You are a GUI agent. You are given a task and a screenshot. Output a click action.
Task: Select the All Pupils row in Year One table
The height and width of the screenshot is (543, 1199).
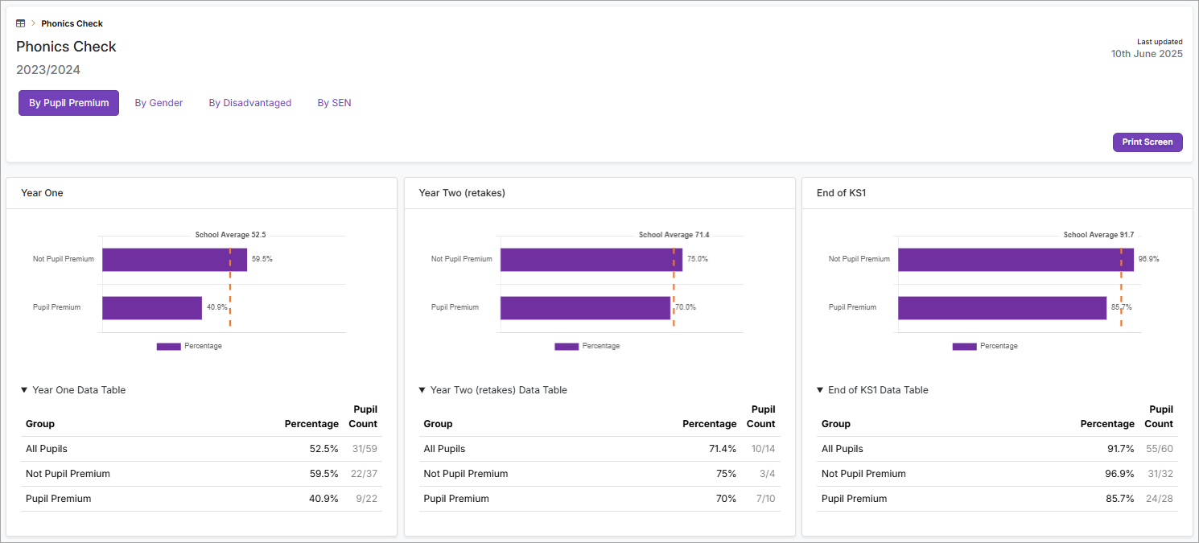tap(201, 449)
